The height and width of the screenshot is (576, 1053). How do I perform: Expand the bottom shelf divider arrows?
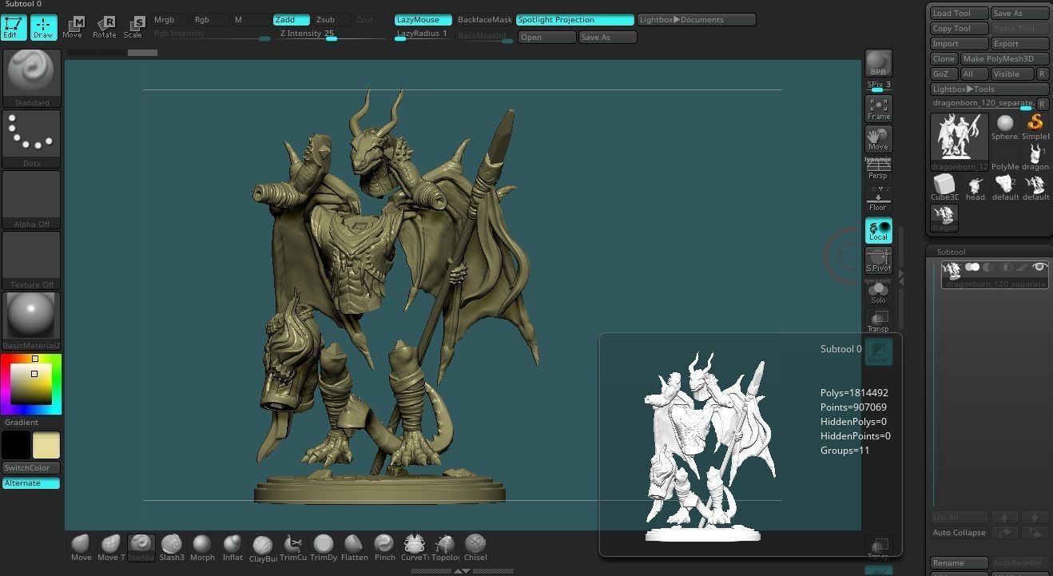coord(462,571)
